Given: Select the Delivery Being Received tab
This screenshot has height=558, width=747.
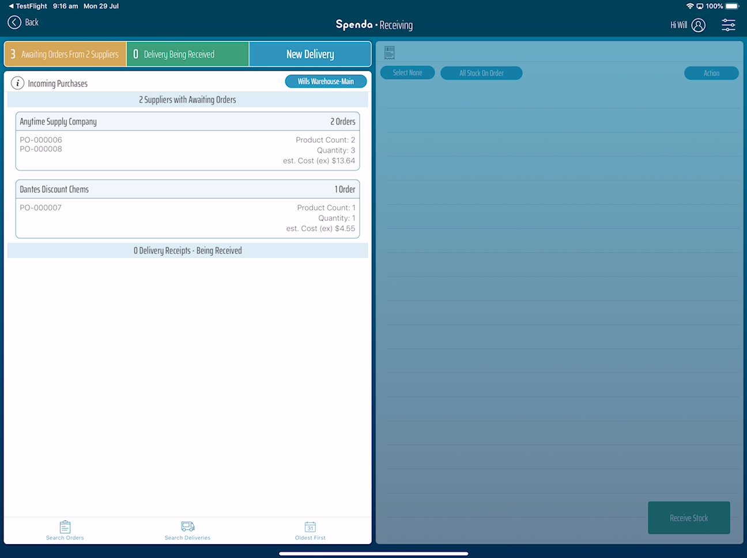Looking at the screenshot, I should point(188,54).
